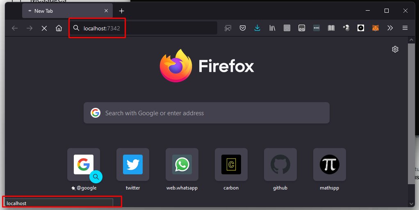The width and height of the screenshot is (419, 210).
Task: Go back to the previous page
Action: tap(15, 28)
